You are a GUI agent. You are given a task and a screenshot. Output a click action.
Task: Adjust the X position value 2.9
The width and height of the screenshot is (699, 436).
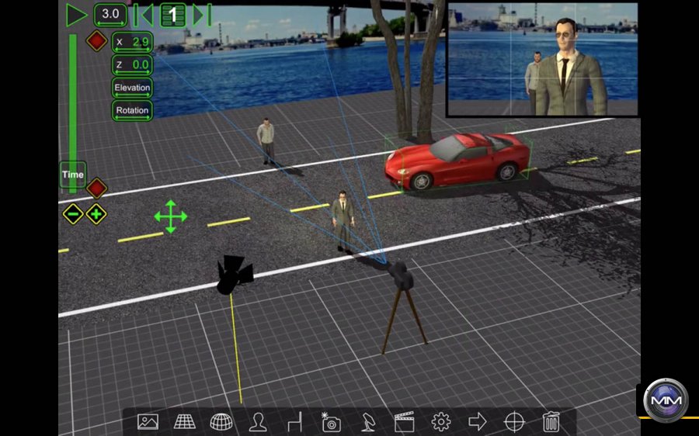click(132, 43)
